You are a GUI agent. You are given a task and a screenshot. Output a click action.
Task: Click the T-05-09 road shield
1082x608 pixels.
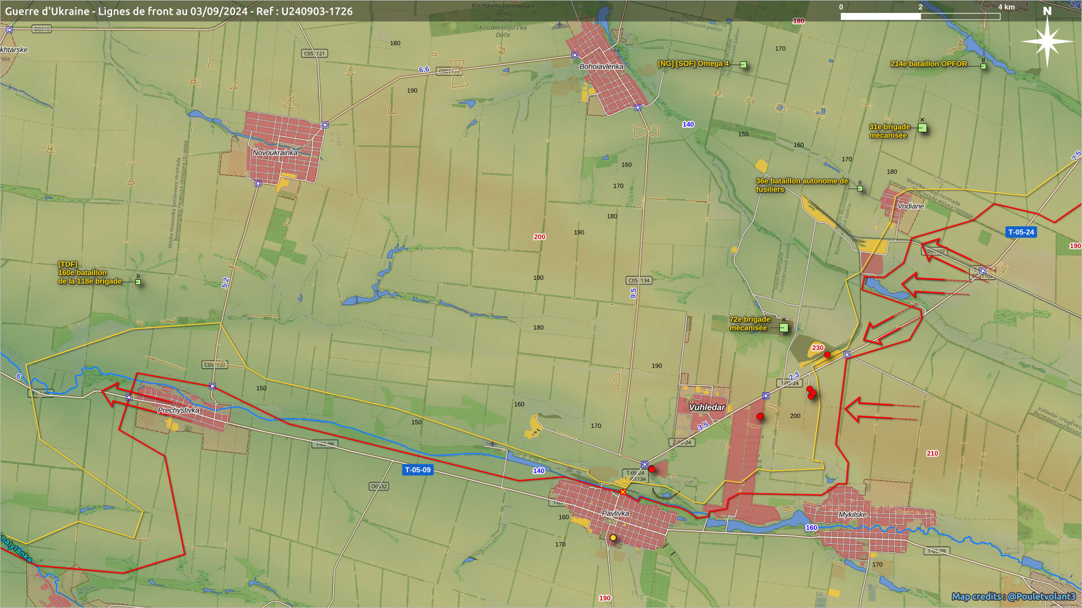coord(418,470)
